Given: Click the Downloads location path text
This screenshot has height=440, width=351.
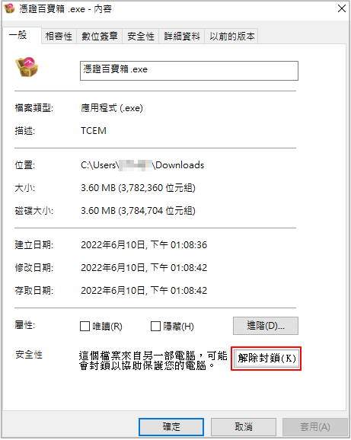Looking at the screenshot, I should (x=142, y=165).
